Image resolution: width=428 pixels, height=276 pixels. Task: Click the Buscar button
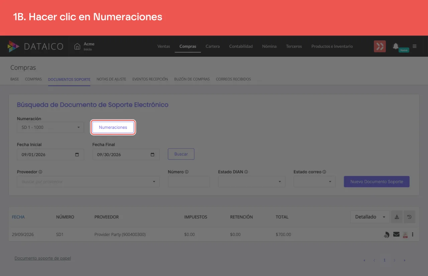click(x=181, y=154)
